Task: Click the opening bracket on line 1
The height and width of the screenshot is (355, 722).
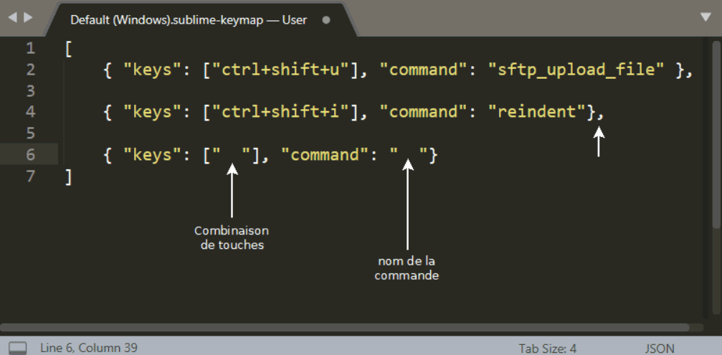Action: [69, 48]
